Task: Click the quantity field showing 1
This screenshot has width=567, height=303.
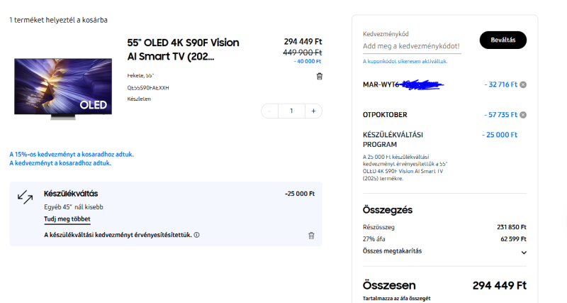Action: 291,111
